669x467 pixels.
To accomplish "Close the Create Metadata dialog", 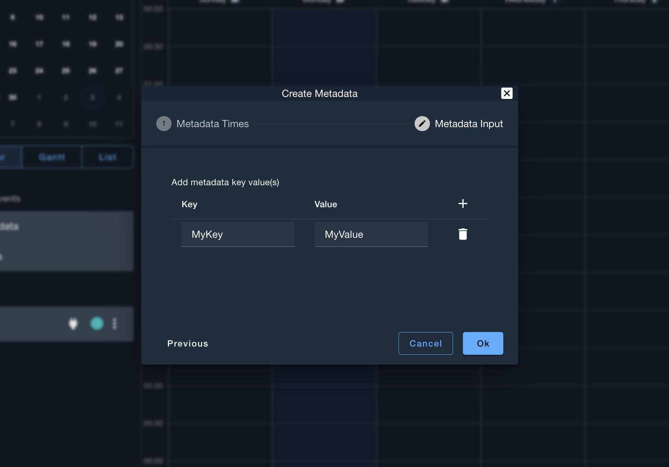I will [x=506, y=93].
